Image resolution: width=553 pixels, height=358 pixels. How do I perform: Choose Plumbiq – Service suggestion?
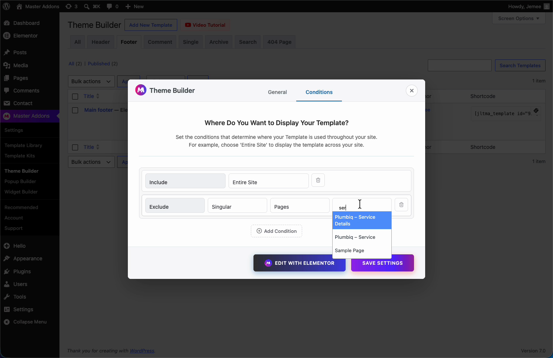[x=362, y=237]
